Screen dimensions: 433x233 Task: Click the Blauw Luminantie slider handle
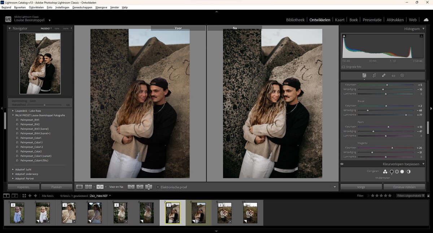406,115
